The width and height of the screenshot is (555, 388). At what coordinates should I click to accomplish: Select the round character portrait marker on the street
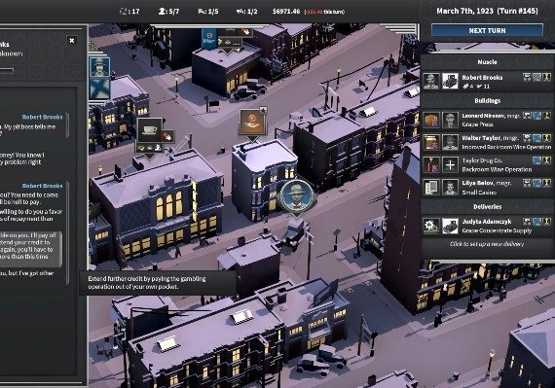[297, 196]
